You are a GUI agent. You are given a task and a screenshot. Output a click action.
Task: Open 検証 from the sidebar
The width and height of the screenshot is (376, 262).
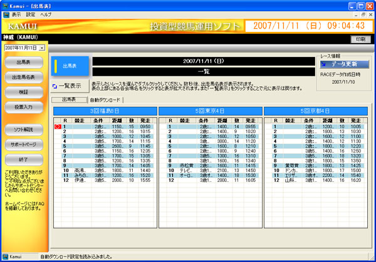(x=24, y=92)
